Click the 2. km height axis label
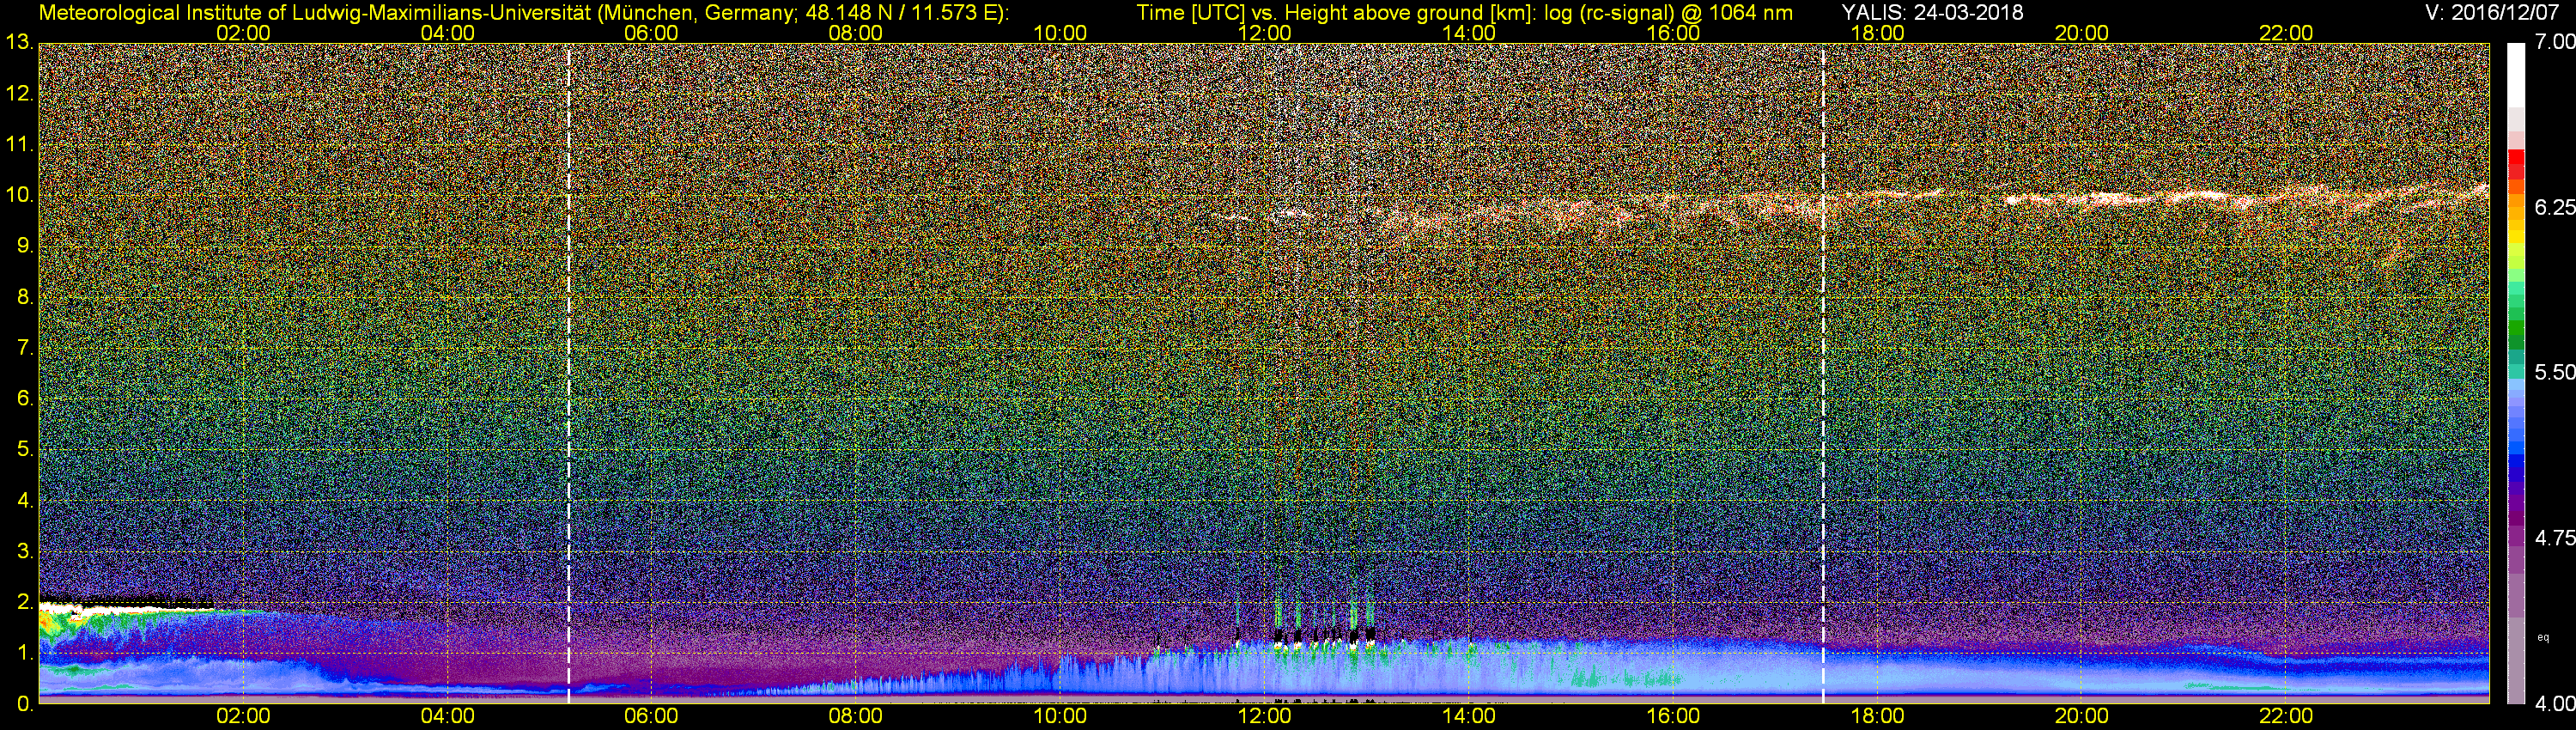This screenshot has width=2576, height=730. click(x=24, y=602)
